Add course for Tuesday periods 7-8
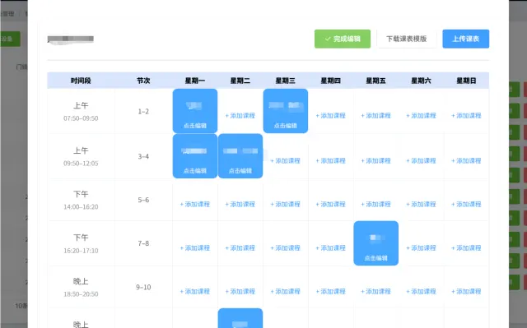This screenshot has height=328, width=527. tap(240, 248)
